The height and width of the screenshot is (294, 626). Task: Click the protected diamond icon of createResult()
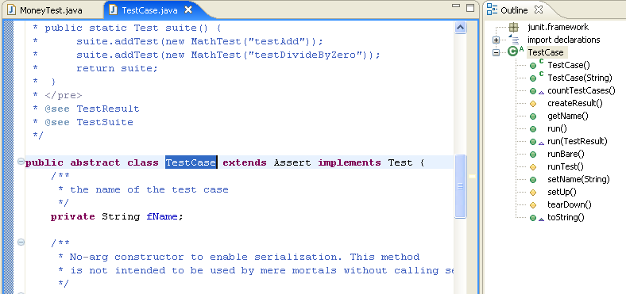coord(533,104)
